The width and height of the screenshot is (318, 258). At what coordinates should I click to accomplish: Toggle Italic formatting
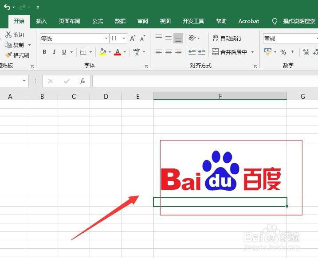[x=54, y=52]
